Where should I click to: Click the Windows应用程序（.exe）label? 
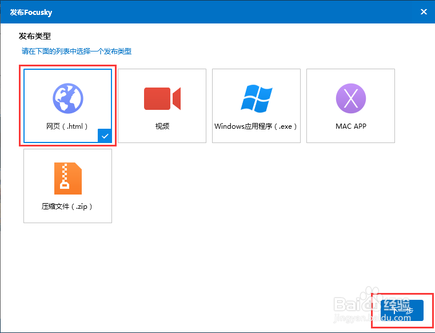256,126
